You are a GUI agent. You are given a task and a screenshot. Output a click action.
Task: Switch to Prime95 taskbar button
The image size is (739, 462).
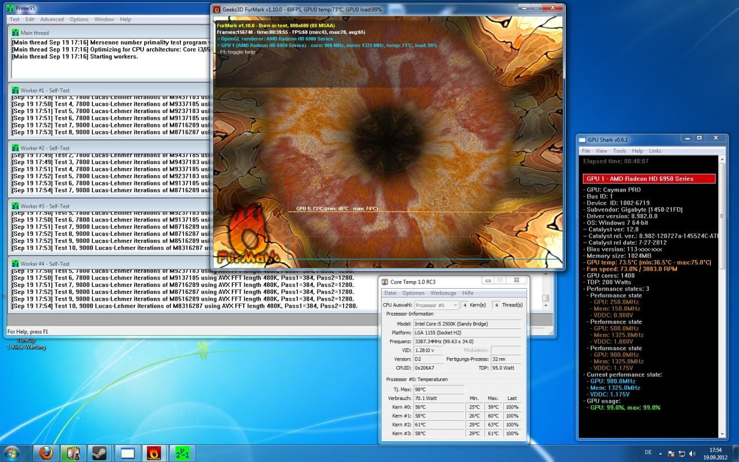click(x=182, y=453)
